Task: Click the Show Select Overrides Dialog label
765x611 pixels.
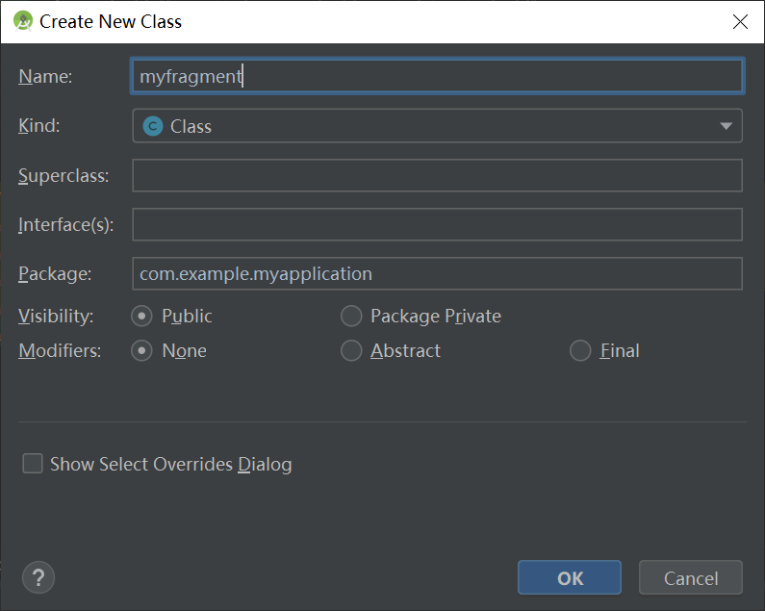Action: coord(170,464)
